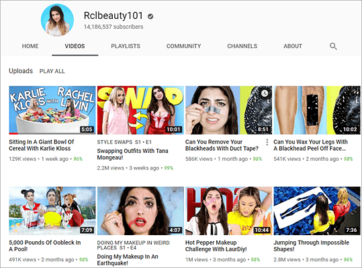Image resolution: width=362 pixels, height=268 pixels.
Task: Open the three-dot menu for the Duct Tape video
Action: click(x=267, y=142)
